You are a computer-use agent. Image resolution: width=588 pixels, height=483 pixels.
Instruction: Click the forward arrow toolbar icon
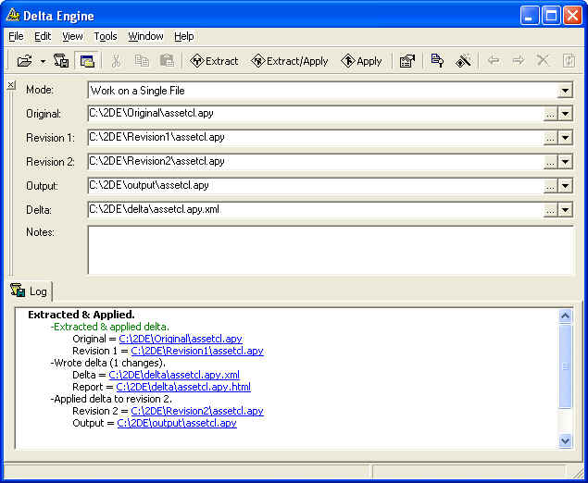tap(519, 61)
